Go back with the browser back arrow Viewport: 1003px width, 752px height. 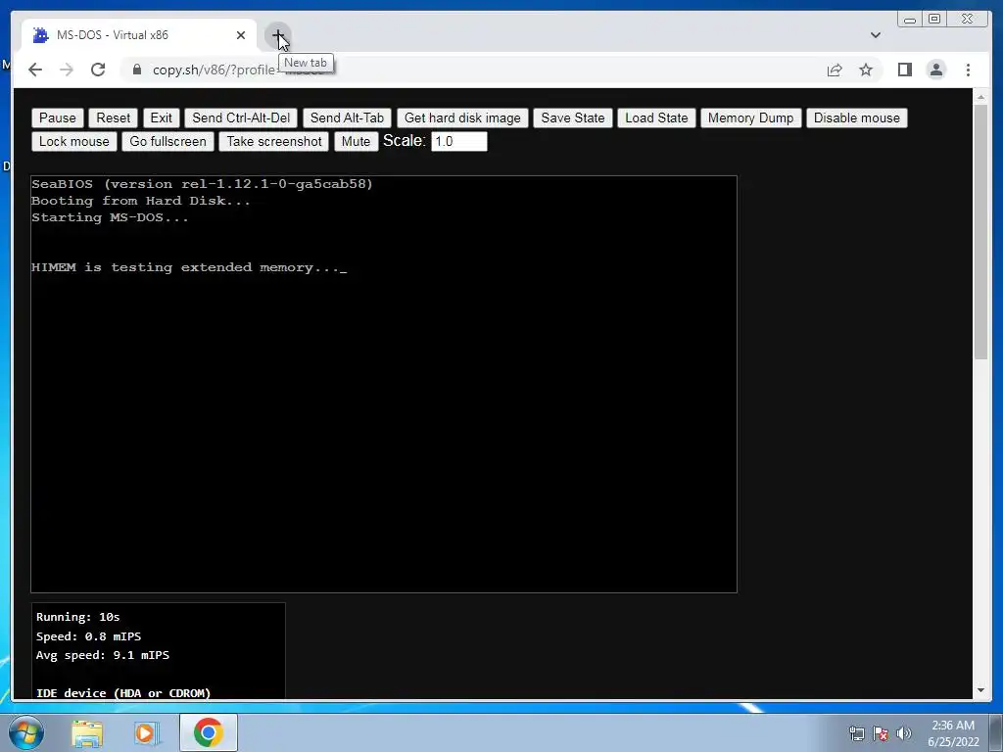[35, 70]
